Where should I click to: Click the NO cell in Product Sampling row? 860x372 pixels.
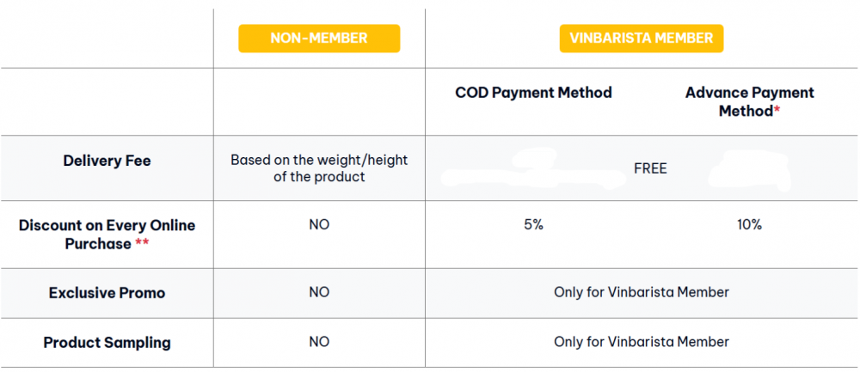319,342
